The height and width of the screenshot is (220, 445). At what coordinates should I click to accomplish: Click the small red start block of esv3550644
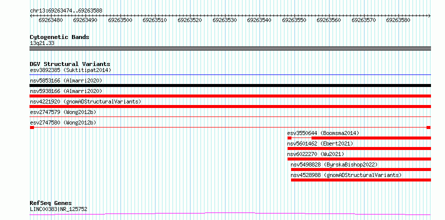point(289,138)
